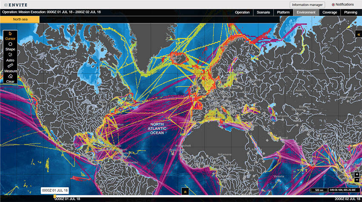Open the Operation tab
Viewport: 362px width, 202px height.
pos(242,12)
